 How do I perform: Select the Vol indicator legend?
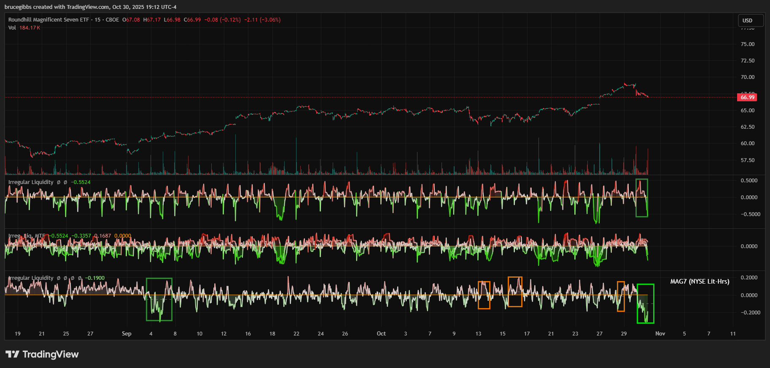tap(12, 28)
